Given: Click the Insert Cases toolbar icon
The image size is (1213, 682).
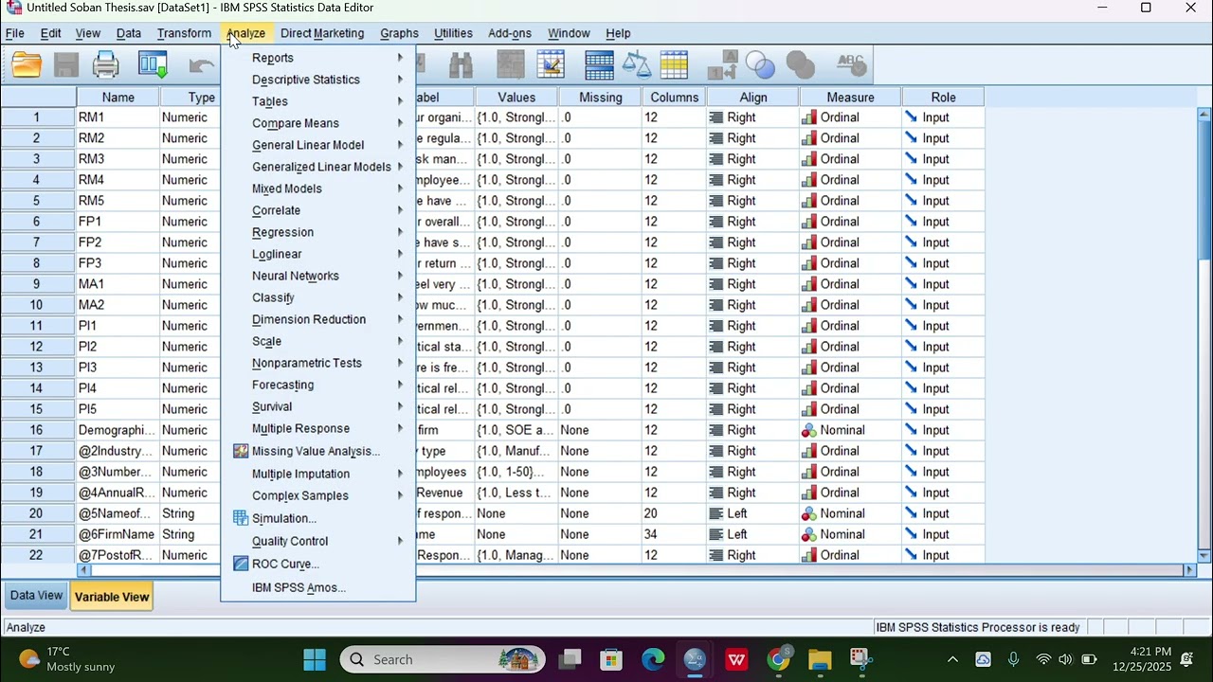Looking at the screenshot, I should point(511,64).
